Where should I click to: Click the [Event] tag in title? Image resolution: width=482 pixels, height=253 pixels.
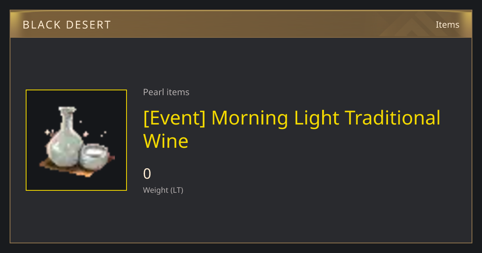tap(174, 118)
